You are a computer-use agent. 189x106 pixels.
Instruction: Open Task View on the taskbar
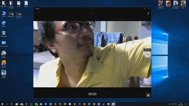12,104
